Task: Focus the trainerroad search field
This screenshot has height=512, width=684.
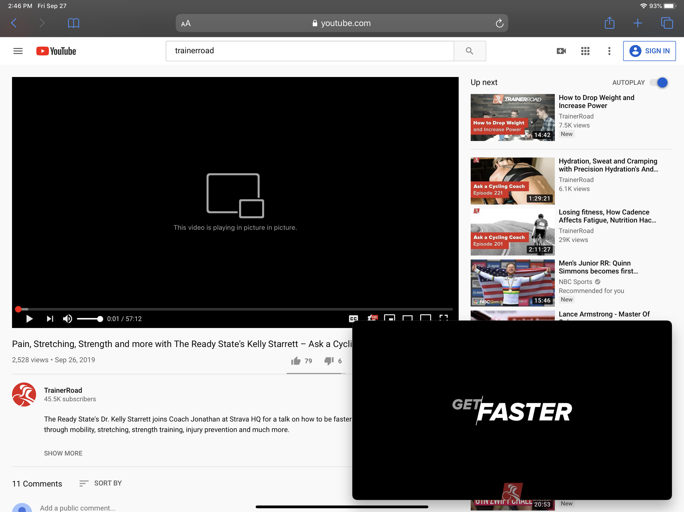Action: tap(310, 51)
